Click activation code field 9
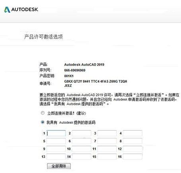Image resolution: width=181 pixels, height=173 pixels. pos(56,149)
